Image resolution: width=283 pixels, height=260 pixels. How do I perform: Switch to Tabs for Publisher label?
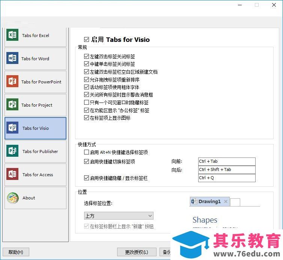[x=40, y=152]
